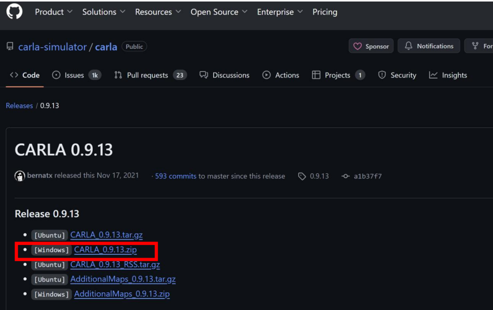Click the 0.9.13 breadcrumb text
Viewport: 493px width, 310px height.
[x=49, y=105]
